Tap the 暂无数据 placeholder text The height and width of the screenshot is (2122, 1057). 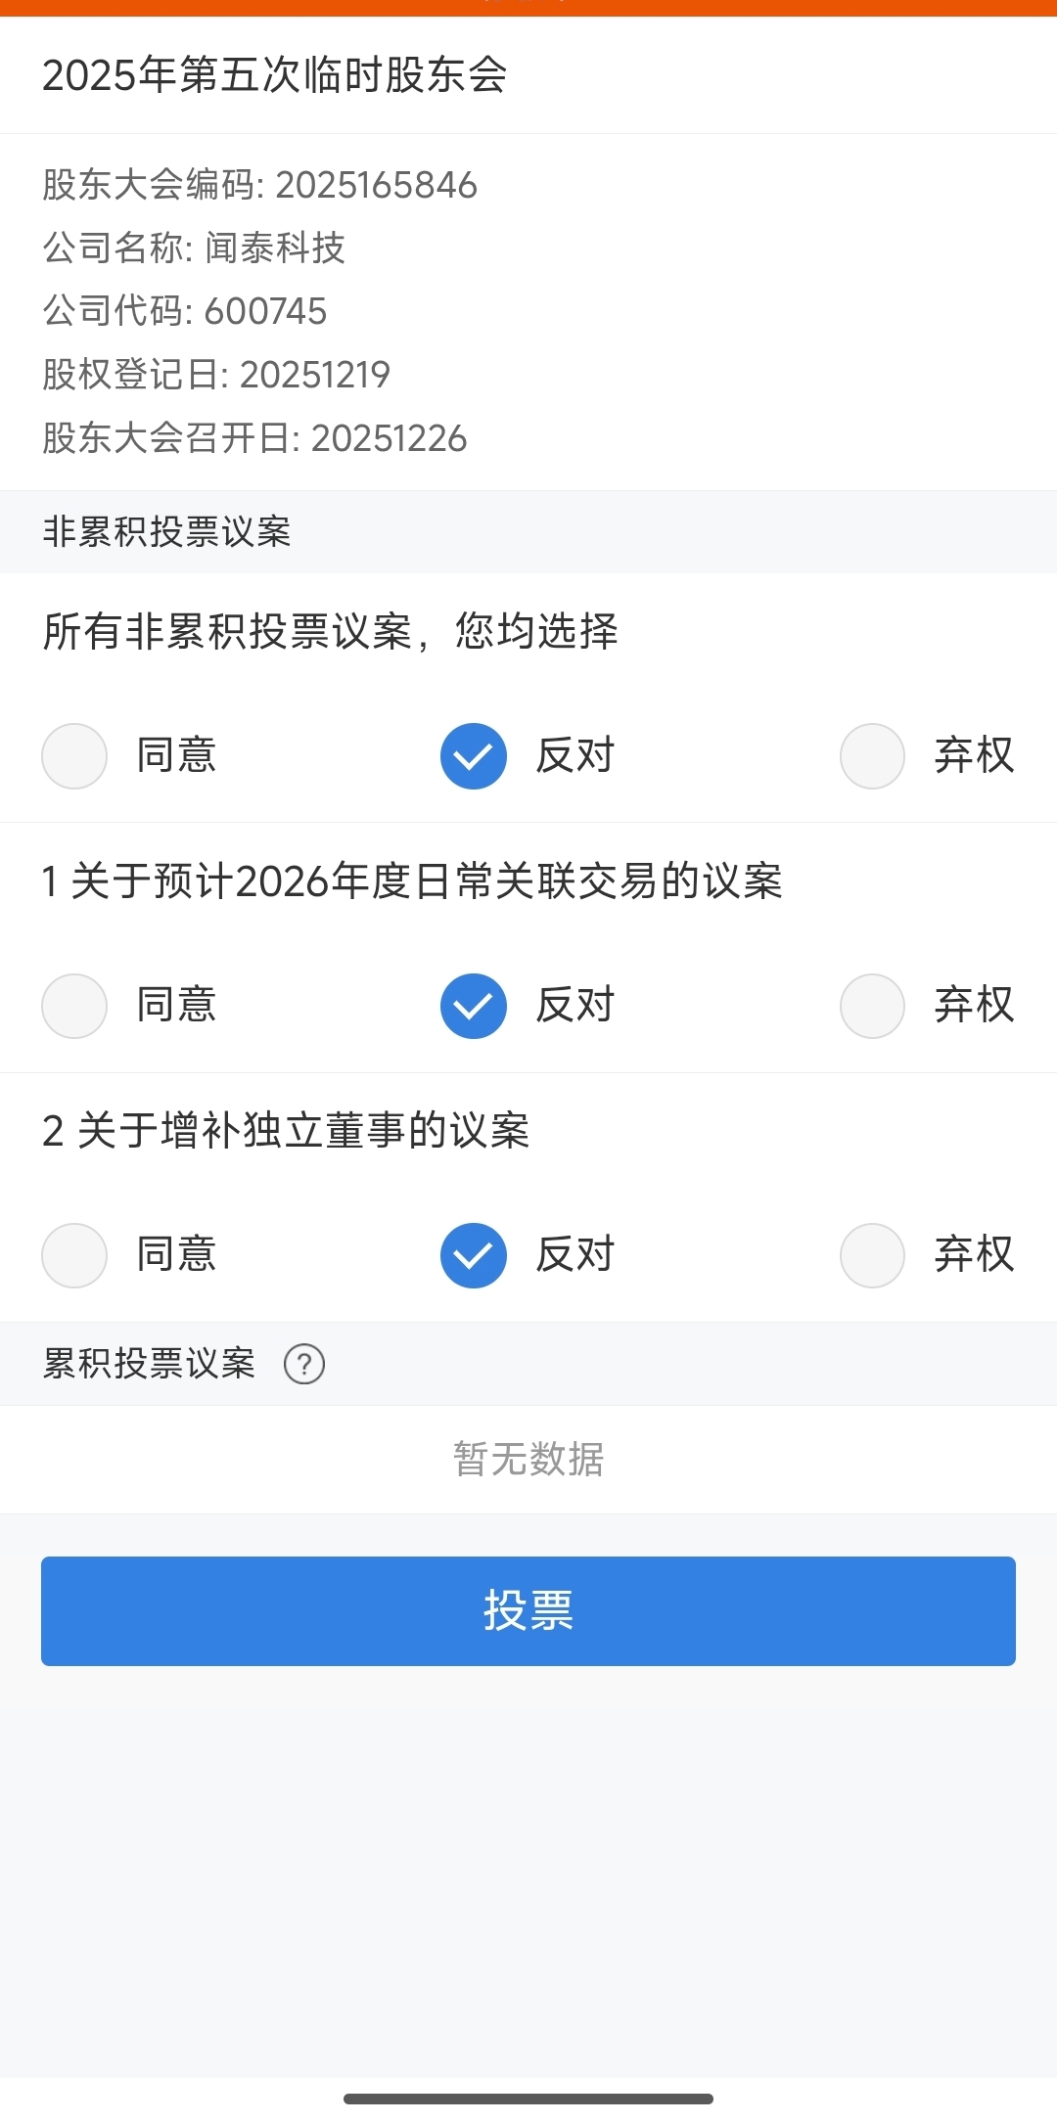pos(528,1459)
